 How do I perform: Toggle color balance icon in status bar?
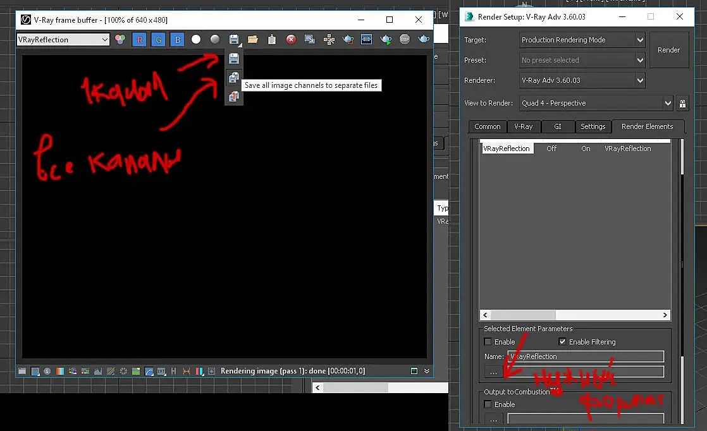[x=85, y=371]
